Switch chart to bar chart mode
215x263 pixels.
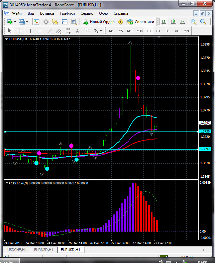(164, 22)
